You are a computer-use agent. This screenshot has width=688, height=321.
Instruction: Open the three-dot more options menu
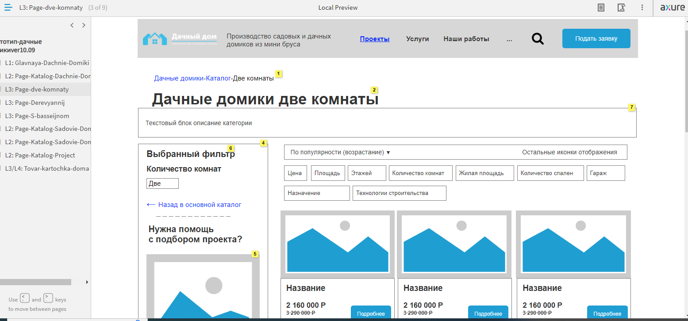tap(642, 8)
